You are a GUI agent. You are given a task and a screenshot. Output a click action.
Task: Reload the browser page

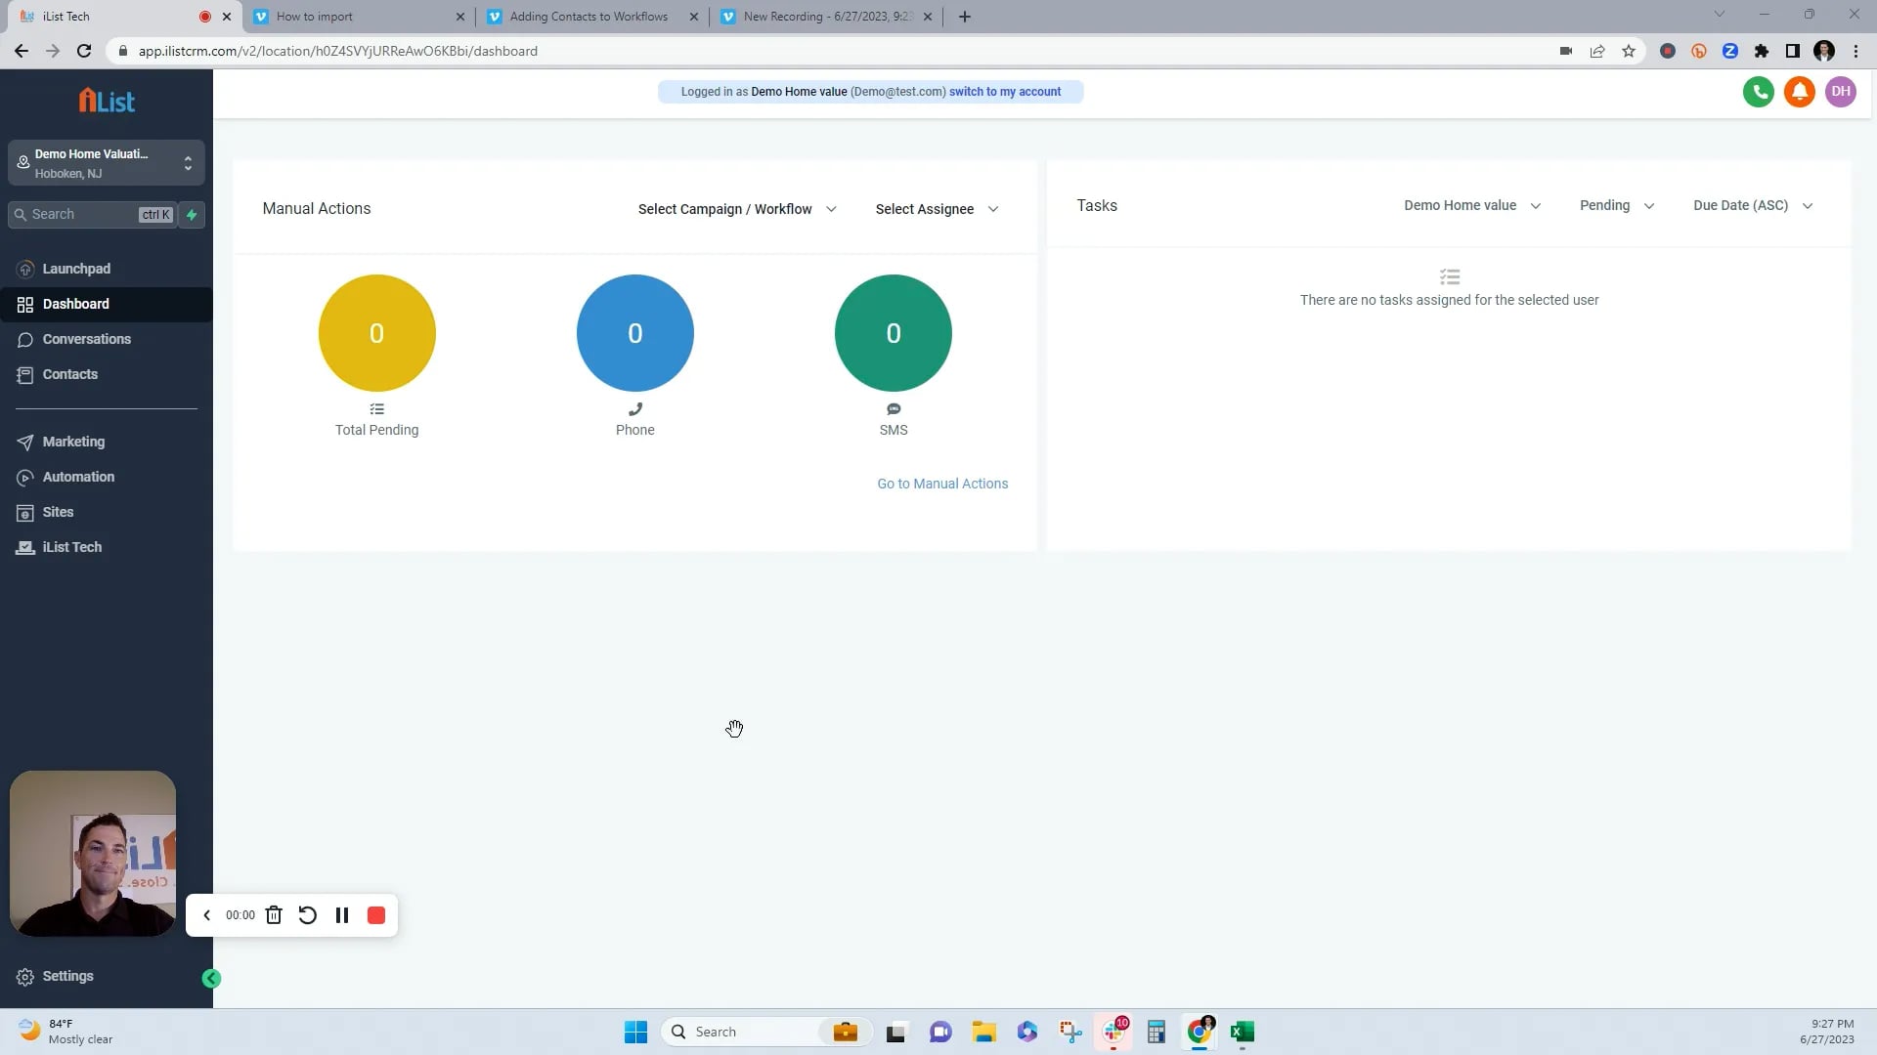click(84, 51)
